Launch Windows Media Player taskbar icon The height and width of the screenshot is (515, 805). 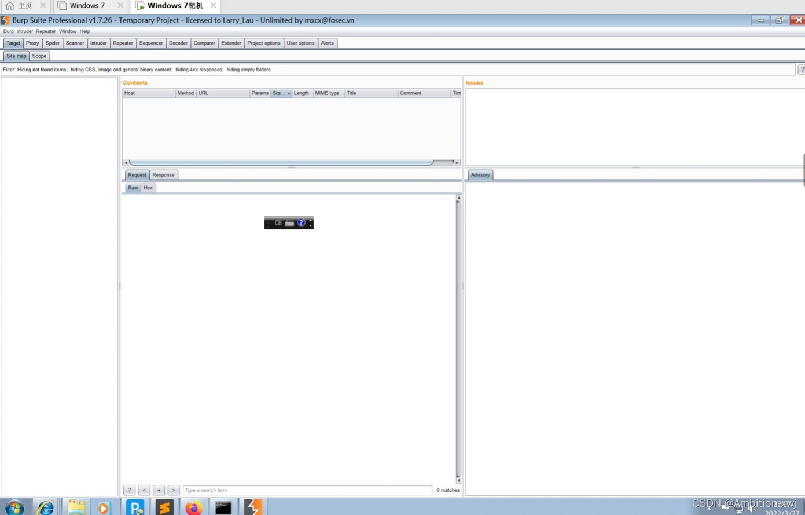click(x=103, y=508)
